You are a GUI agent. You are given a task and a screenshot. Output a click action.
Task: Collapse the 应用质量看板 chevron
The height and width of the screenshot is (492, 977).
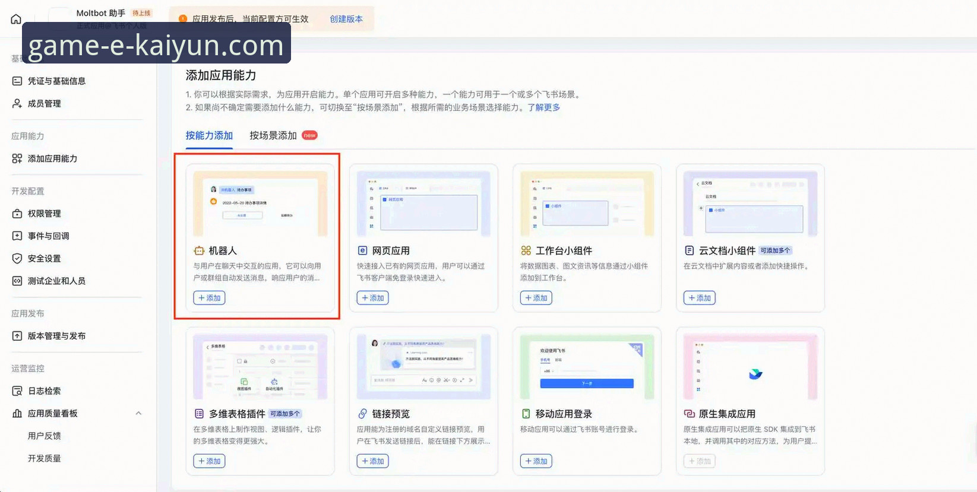click(138, 414)
